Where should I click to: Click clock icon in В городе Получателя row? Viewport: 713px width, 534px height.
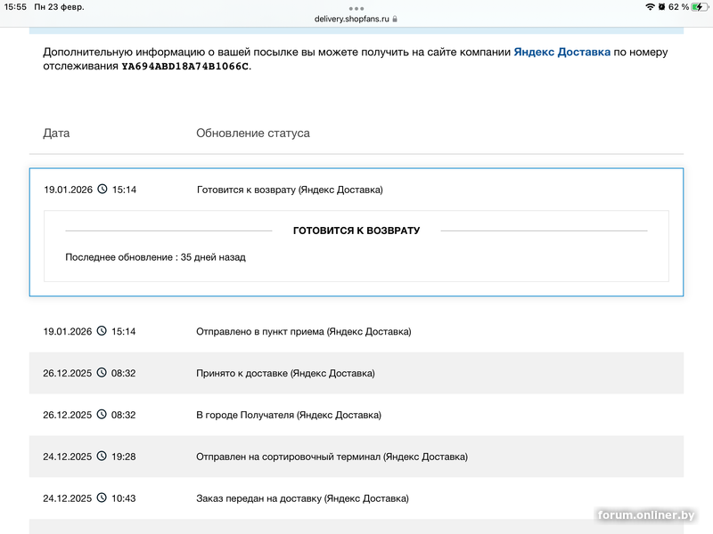(102, 415)
